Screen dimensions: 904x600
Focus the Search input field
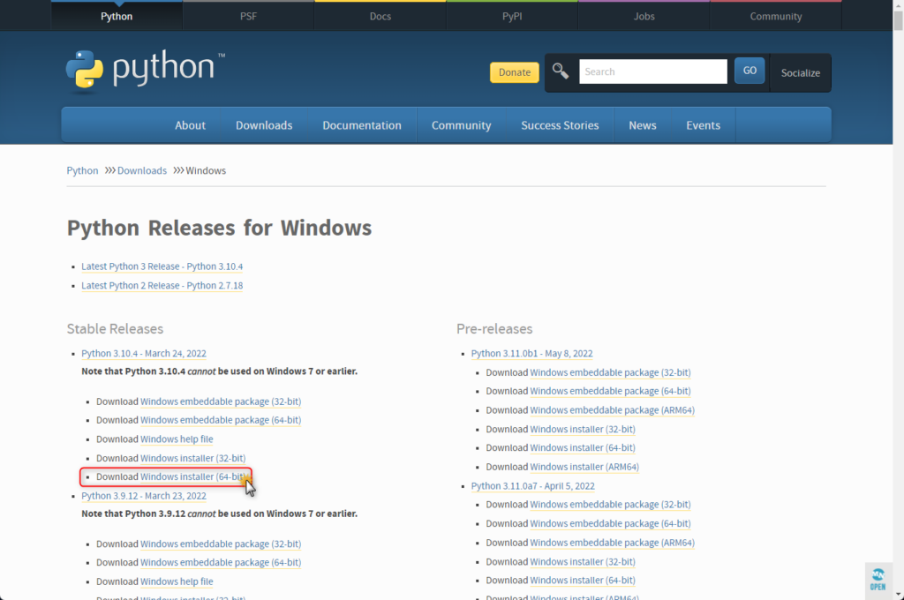(653, 71)
